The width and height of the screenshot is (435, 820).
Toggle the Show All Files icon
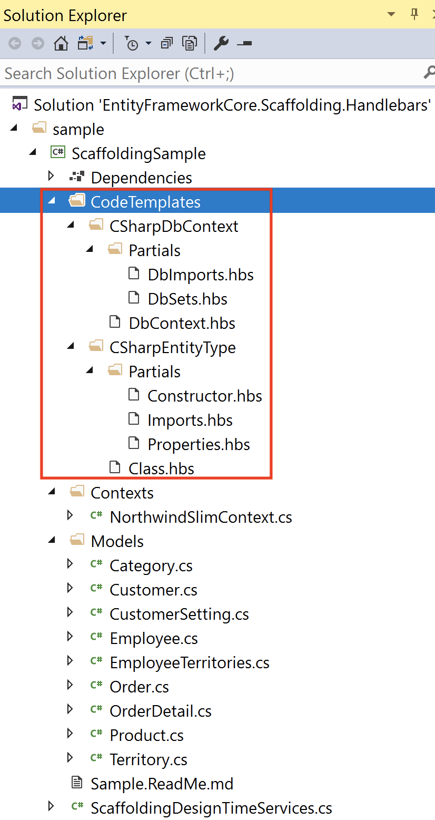point(190,43)
